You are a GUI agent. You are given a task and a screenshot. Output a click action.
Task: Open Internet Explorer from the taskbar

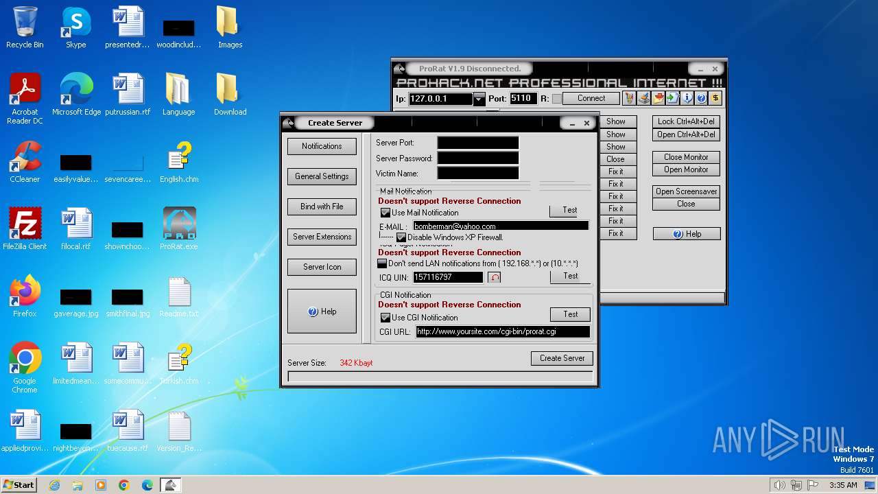tap(54, 485)
